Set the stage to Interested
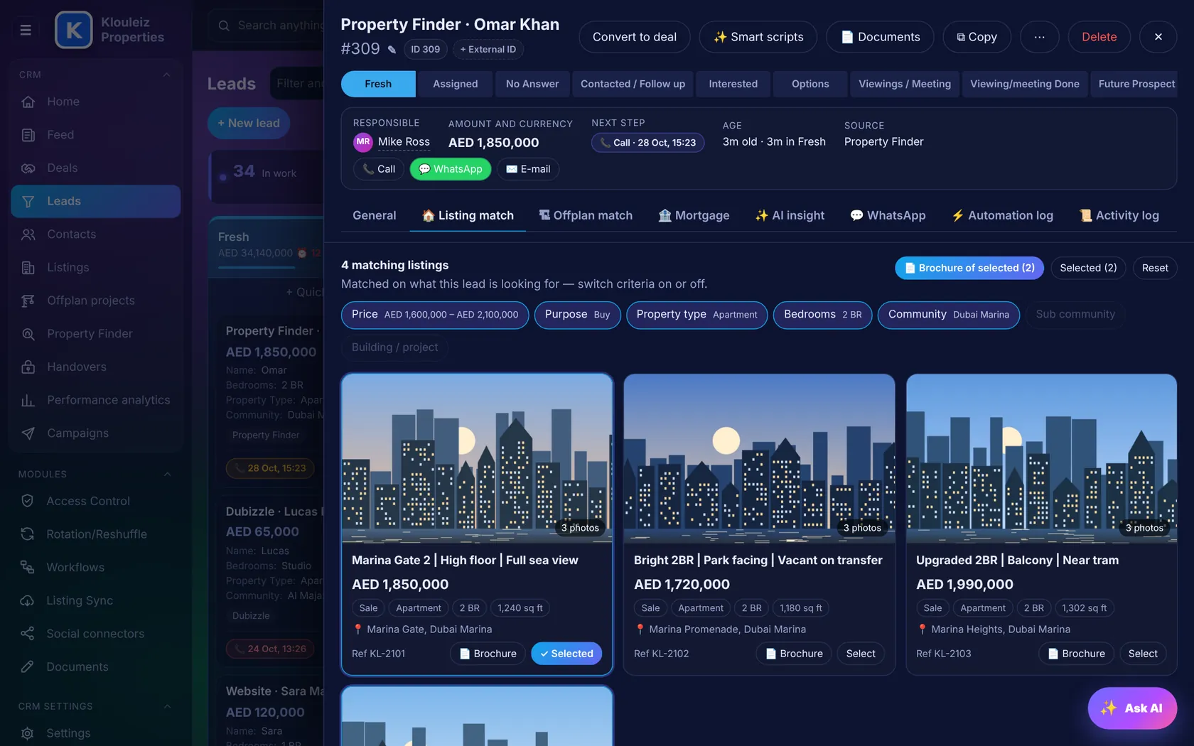 coord(733,84)
